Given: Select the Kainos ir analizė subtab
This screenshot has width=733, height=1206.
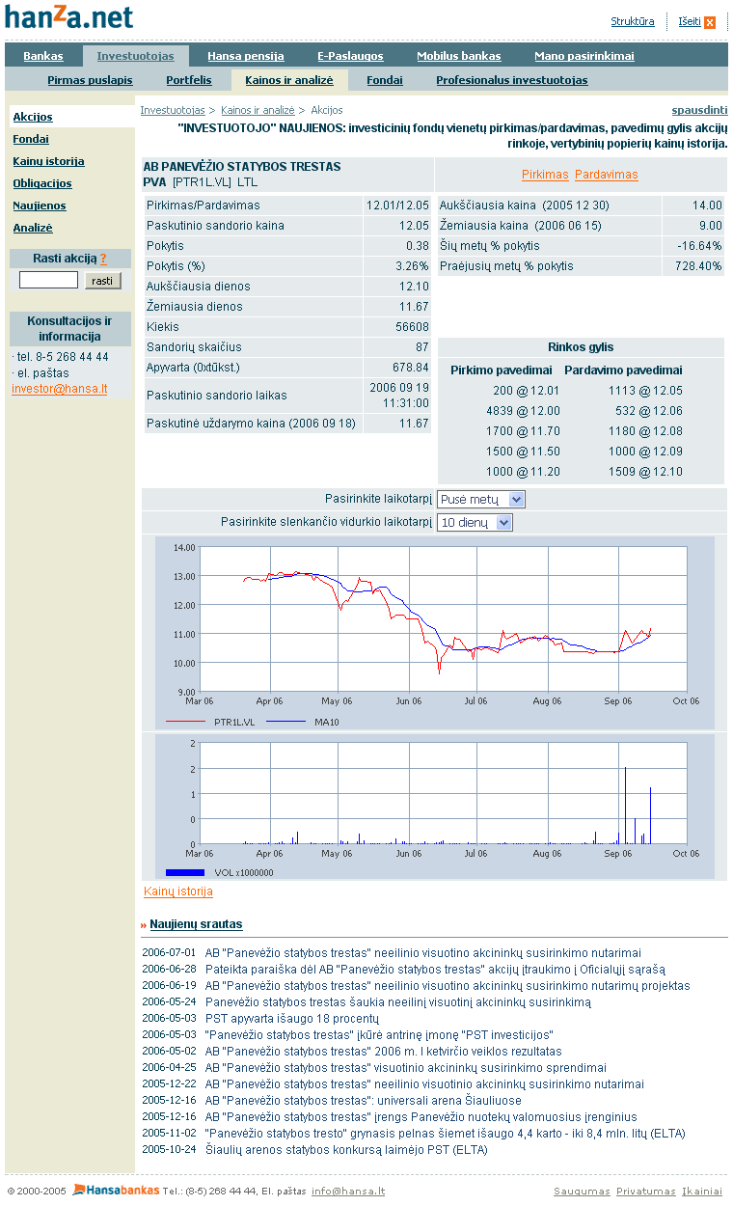Looking at the screenshot, I should click(289, 80).
